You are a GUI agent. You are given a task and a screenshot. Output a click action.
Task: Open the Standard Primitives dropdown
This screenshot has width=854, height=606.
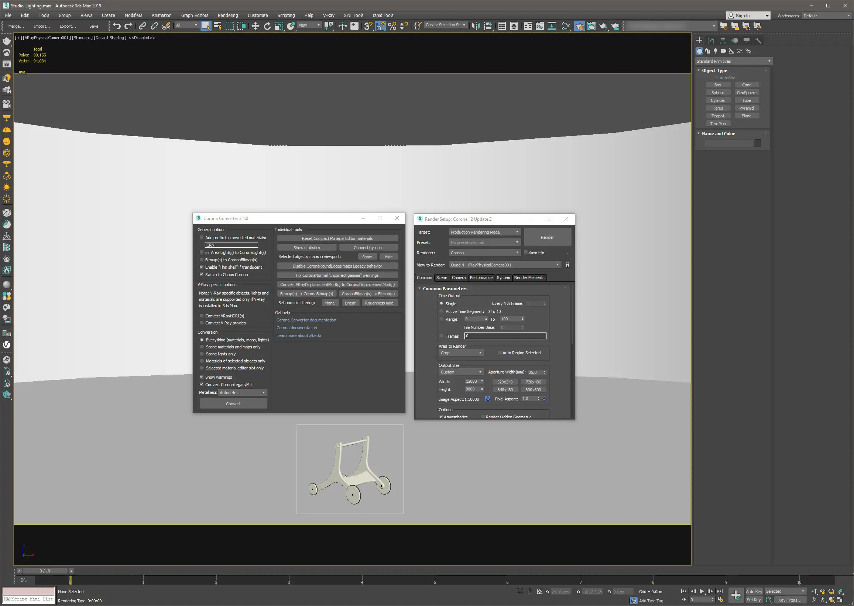[733, 61]
